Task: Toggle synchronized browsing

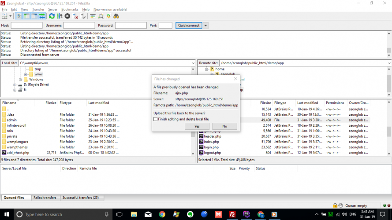Action: point(108,16)
